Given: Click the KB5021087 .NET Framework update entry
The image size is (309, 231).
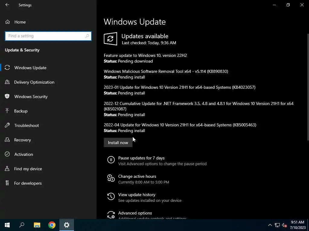Looking at the screenshot, I should [x=199, y=106].
